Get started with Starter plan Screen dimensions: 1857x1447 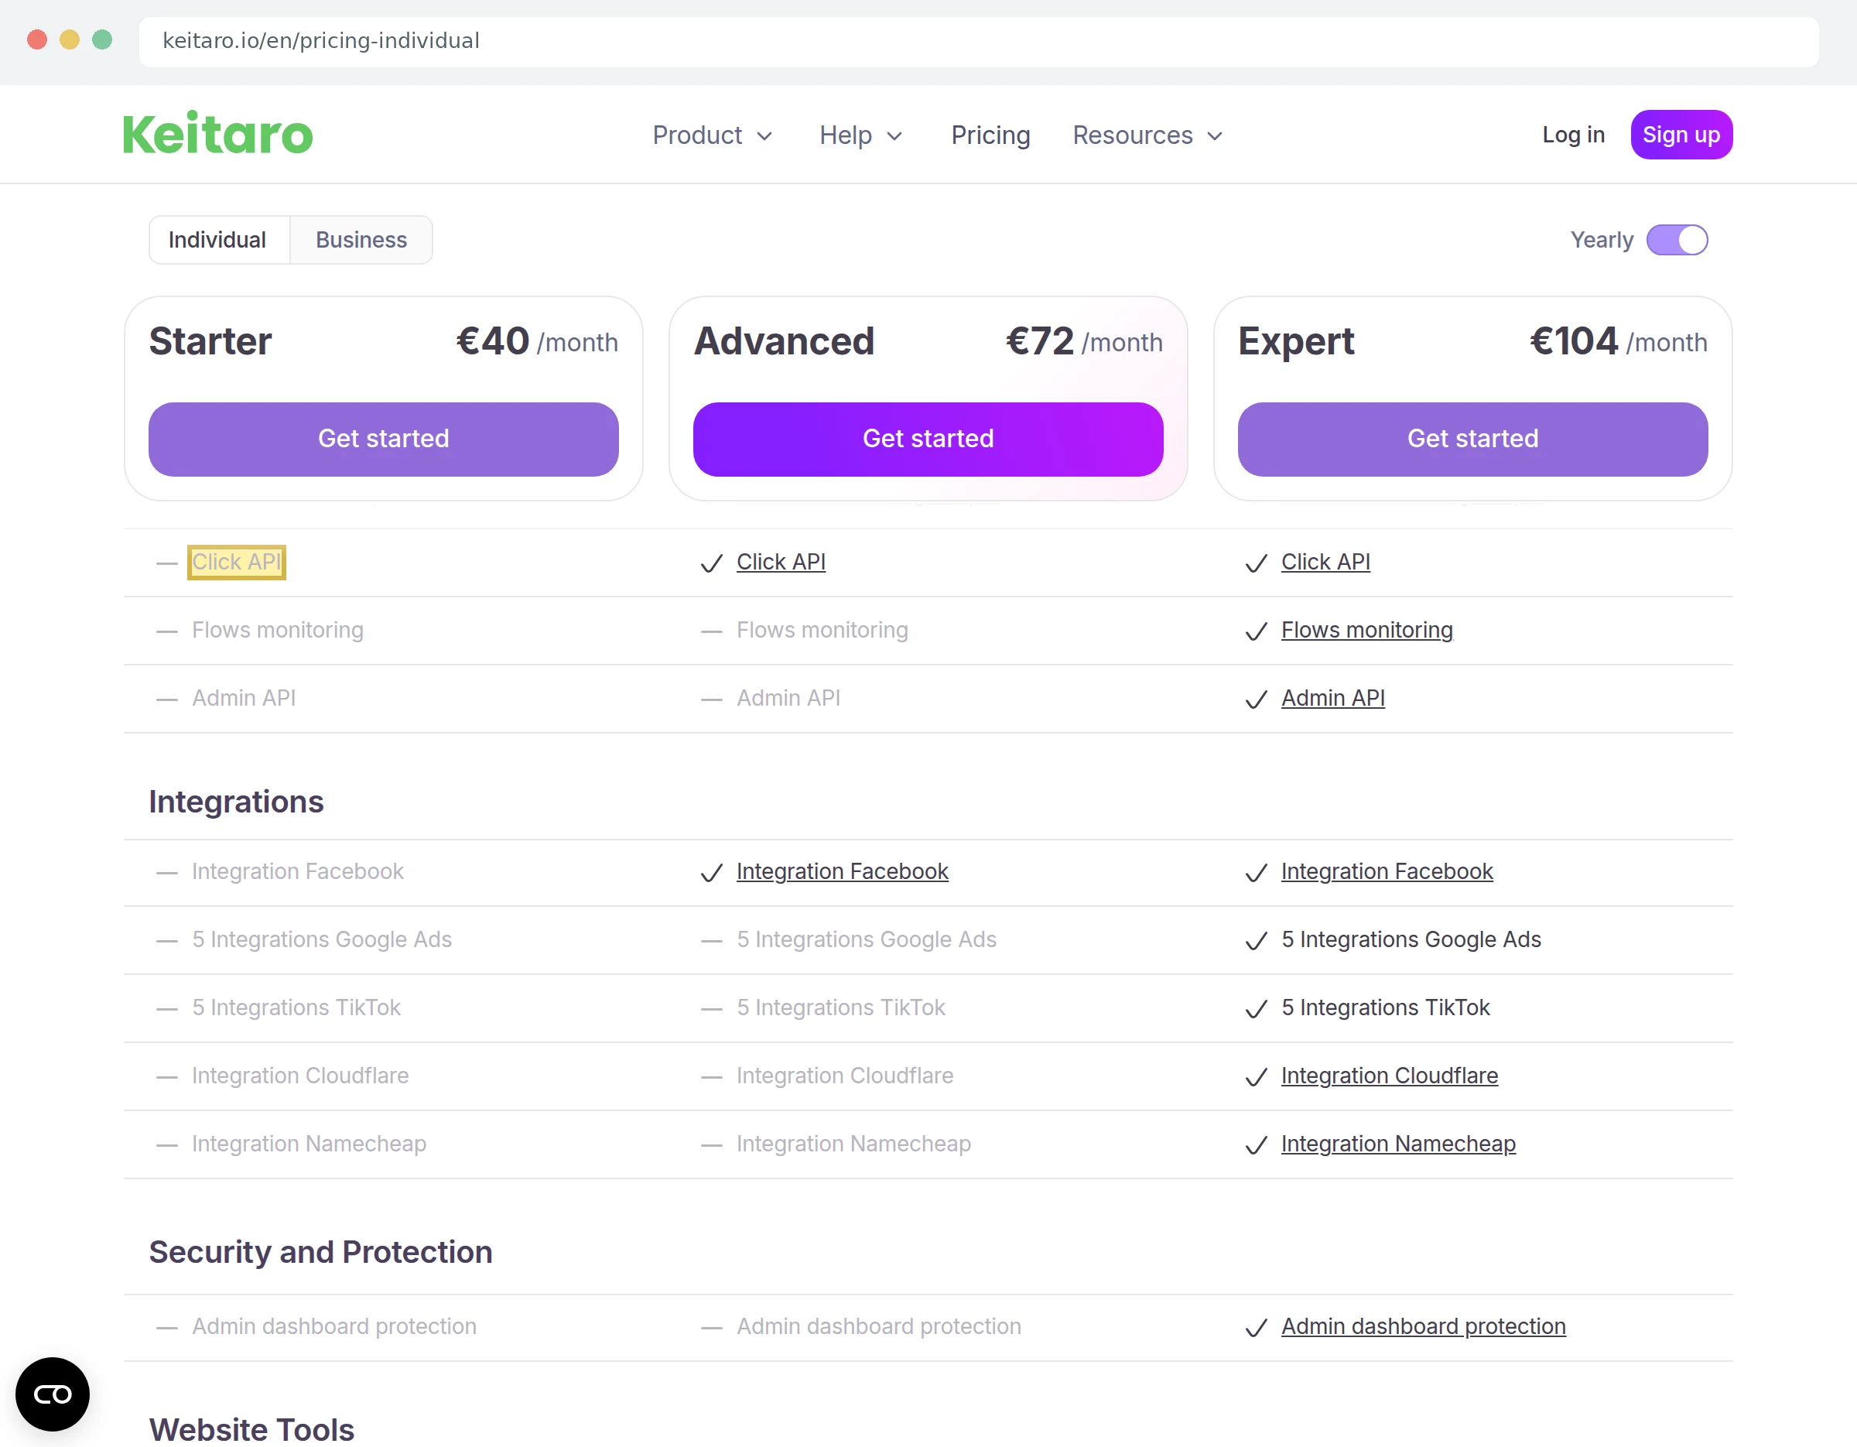coord(384,439)
